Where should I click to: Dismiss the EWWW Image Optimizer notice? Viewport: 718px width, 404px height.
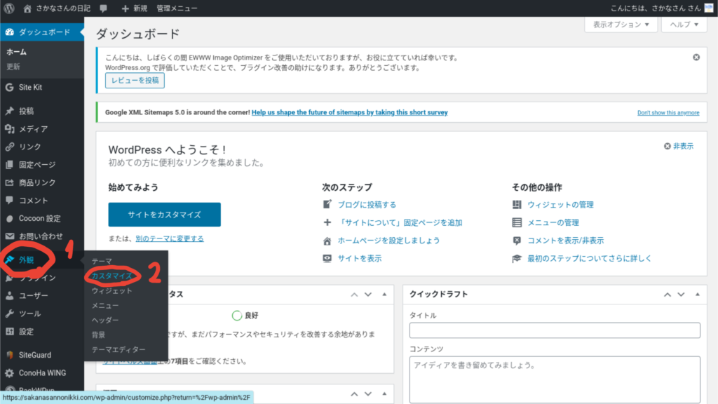click(x=696, y=58)
